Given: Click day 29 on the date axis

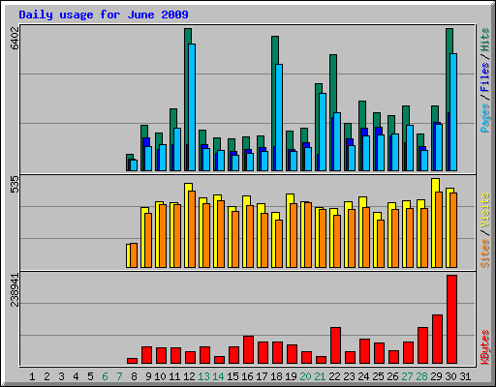Looking at the screenshot, I should pyautogui.click(x=436, y=376).
